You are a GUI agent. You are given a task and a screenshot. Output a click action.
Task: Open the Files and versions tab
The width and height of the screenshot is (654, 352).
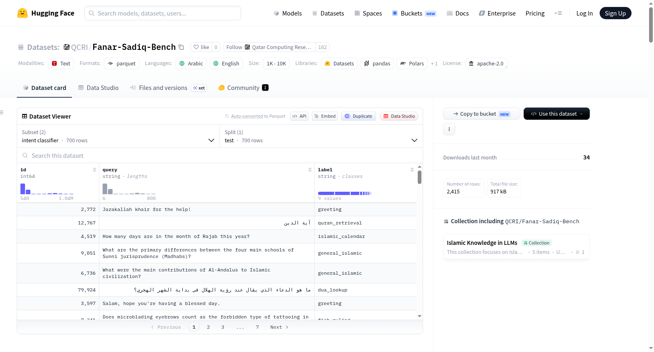(168, 87)
